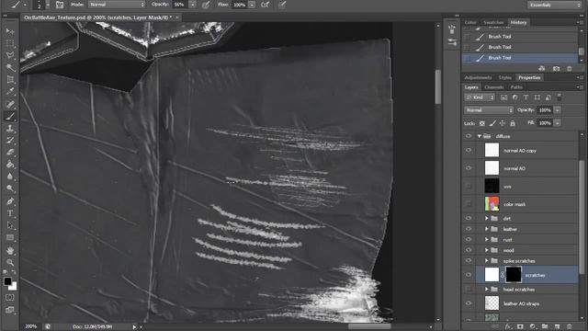The image size is (588, 331).
Task: Open the Brush panel toggle in options bar
Action: coord(60,5)
